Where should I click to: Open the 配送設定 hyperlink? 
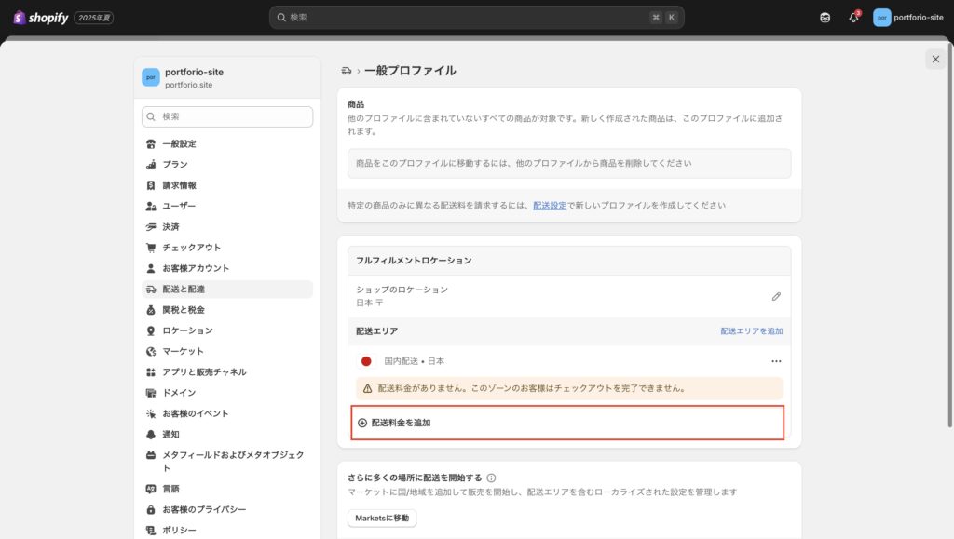[x=550, y=205]
